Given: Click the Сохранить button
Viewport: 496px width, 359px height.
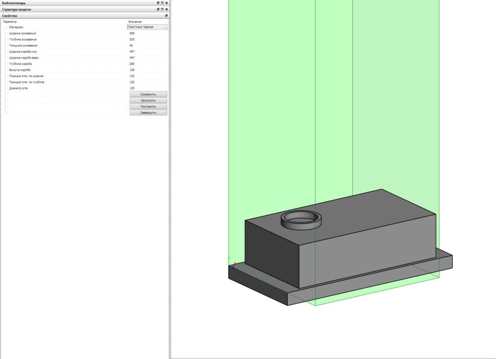Looking at the screenshot, I should click(x=148, y=94).
